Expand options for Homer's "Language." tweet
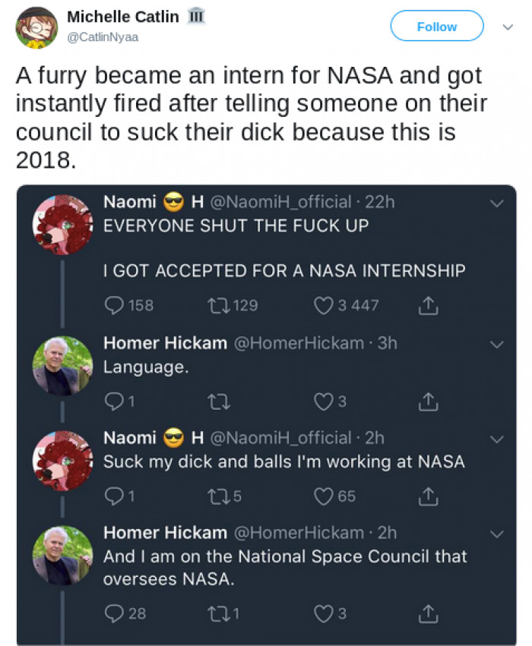The width and height of the screenshot is (532, 646). click(x=496, y=344)
